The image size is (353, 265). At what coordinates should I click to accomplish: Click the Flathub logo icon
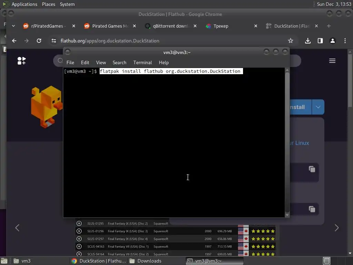point(22,61)
